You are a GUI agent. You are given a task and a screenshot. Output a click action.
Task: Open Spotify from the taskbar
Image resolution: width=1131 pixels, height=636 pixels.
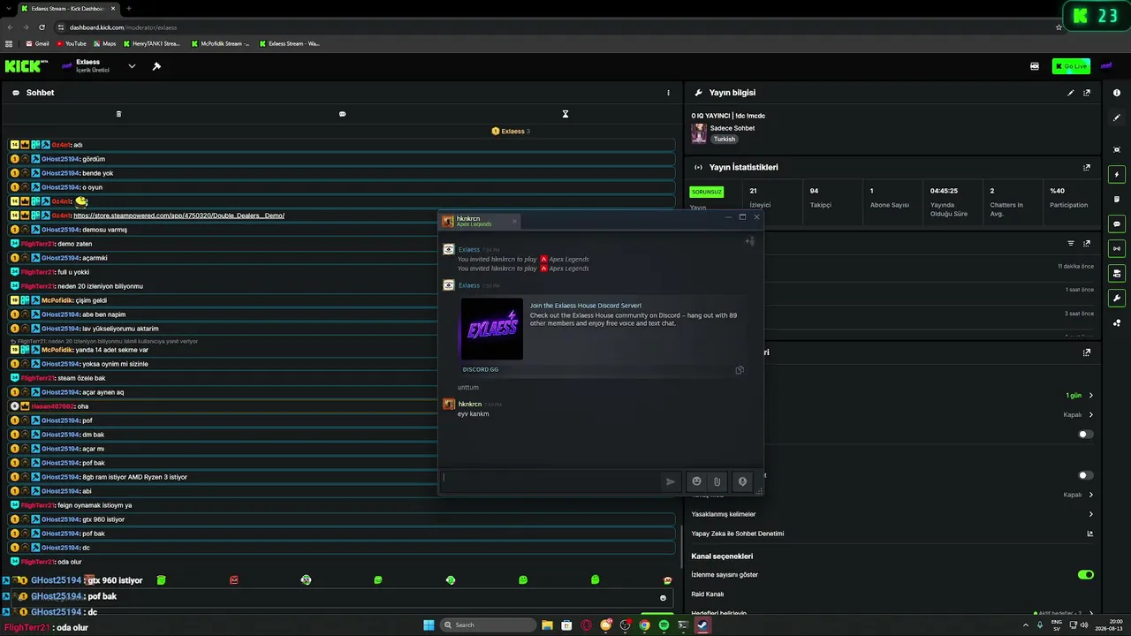coord(664,625)
